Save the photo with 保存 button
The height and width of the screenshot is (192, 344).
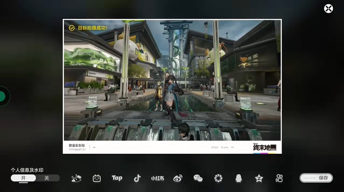point(316,178)
